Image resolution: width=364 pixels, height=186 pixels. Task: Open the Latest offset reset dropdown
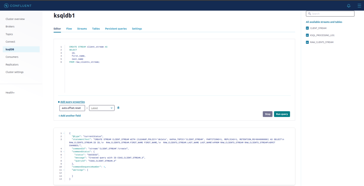point(102,108)
